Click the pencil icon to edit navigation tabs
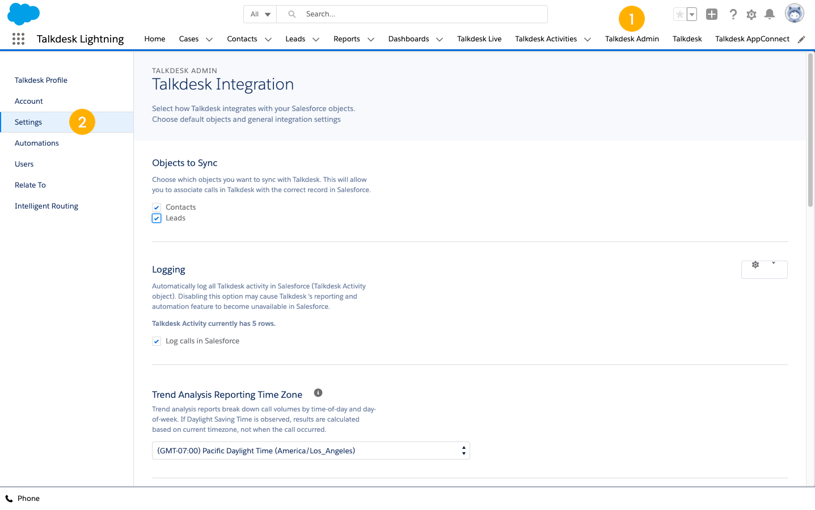Viewport: 815px width, 510px height. [801, 39]
